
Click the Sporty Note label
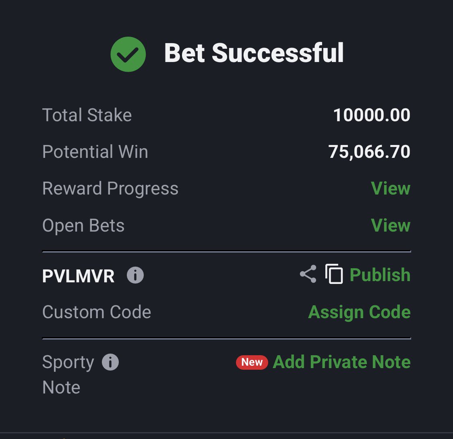[x=68, y=375]
